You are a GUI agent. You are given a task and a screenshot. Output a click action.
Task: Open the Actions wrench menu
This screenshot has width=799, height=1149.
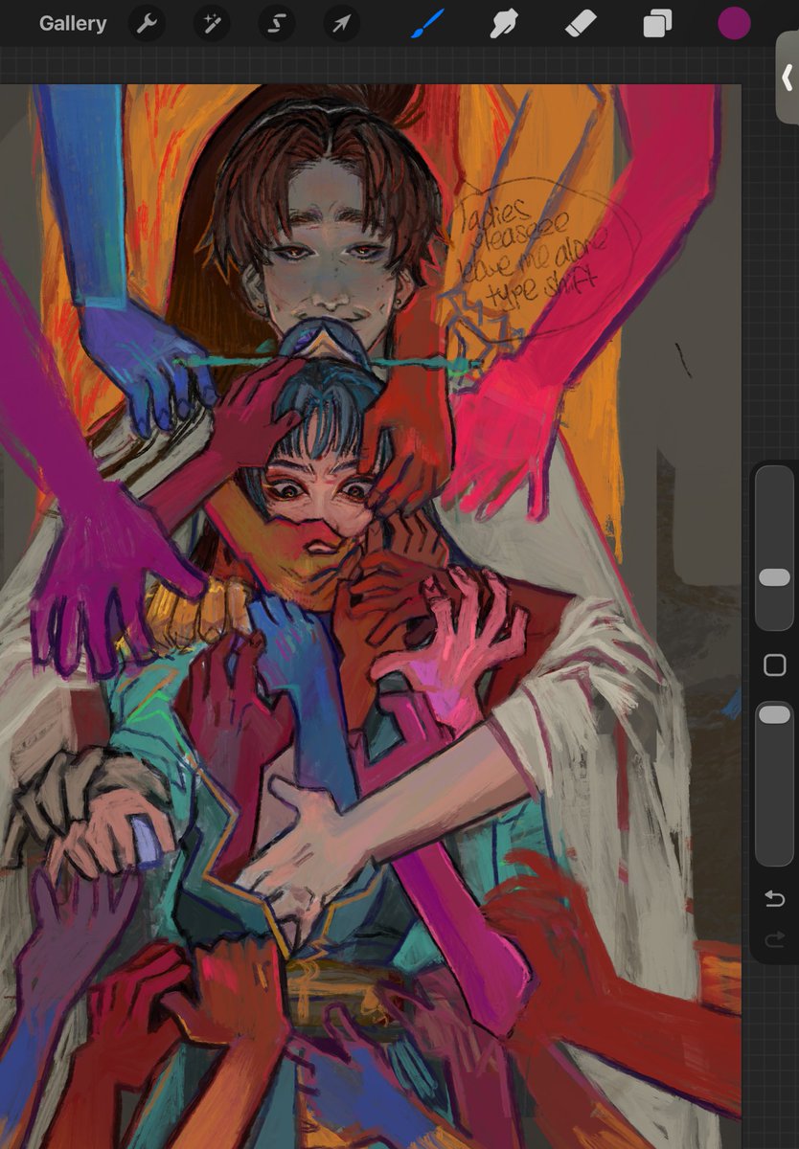(147, 24)
